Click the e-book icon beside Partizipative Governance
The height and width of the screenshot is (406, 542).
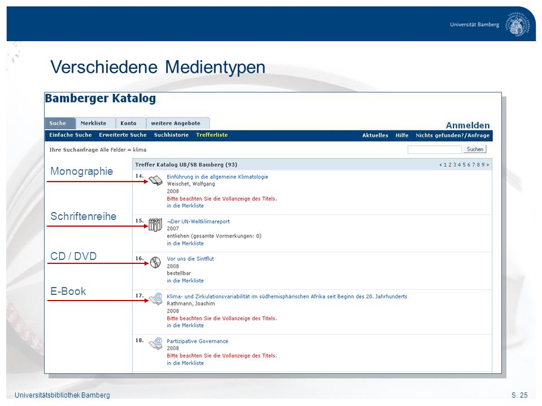click(156, 343)
